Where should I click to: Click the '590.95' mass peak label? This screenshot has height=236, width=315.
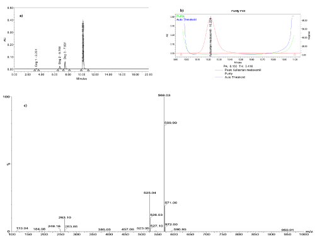pyautogui.click(x=180, y=229)
